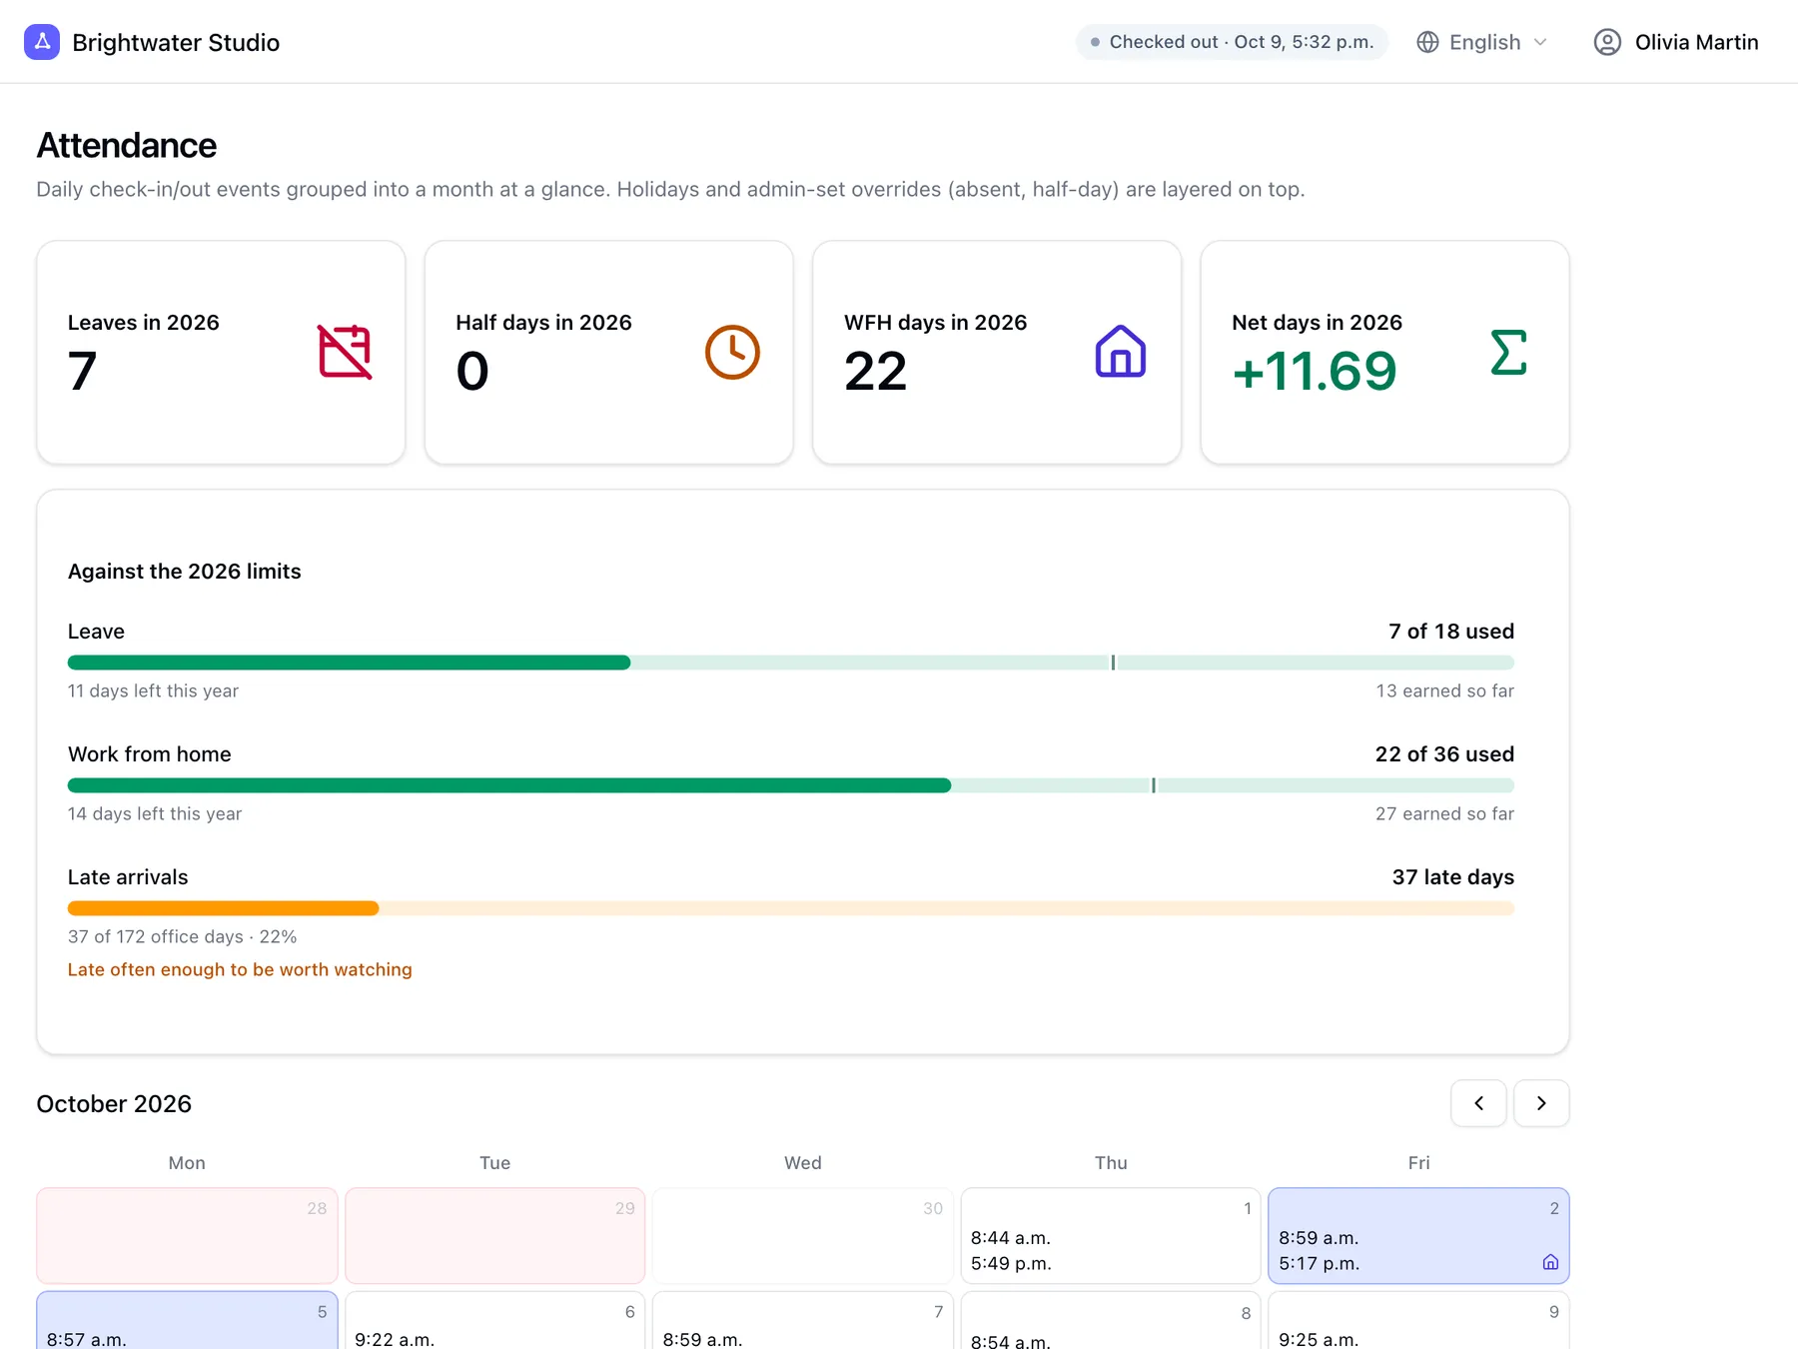Select the October 1 calendar day cell
The image size is (1798, 1349).
tap(1111, 1235)
